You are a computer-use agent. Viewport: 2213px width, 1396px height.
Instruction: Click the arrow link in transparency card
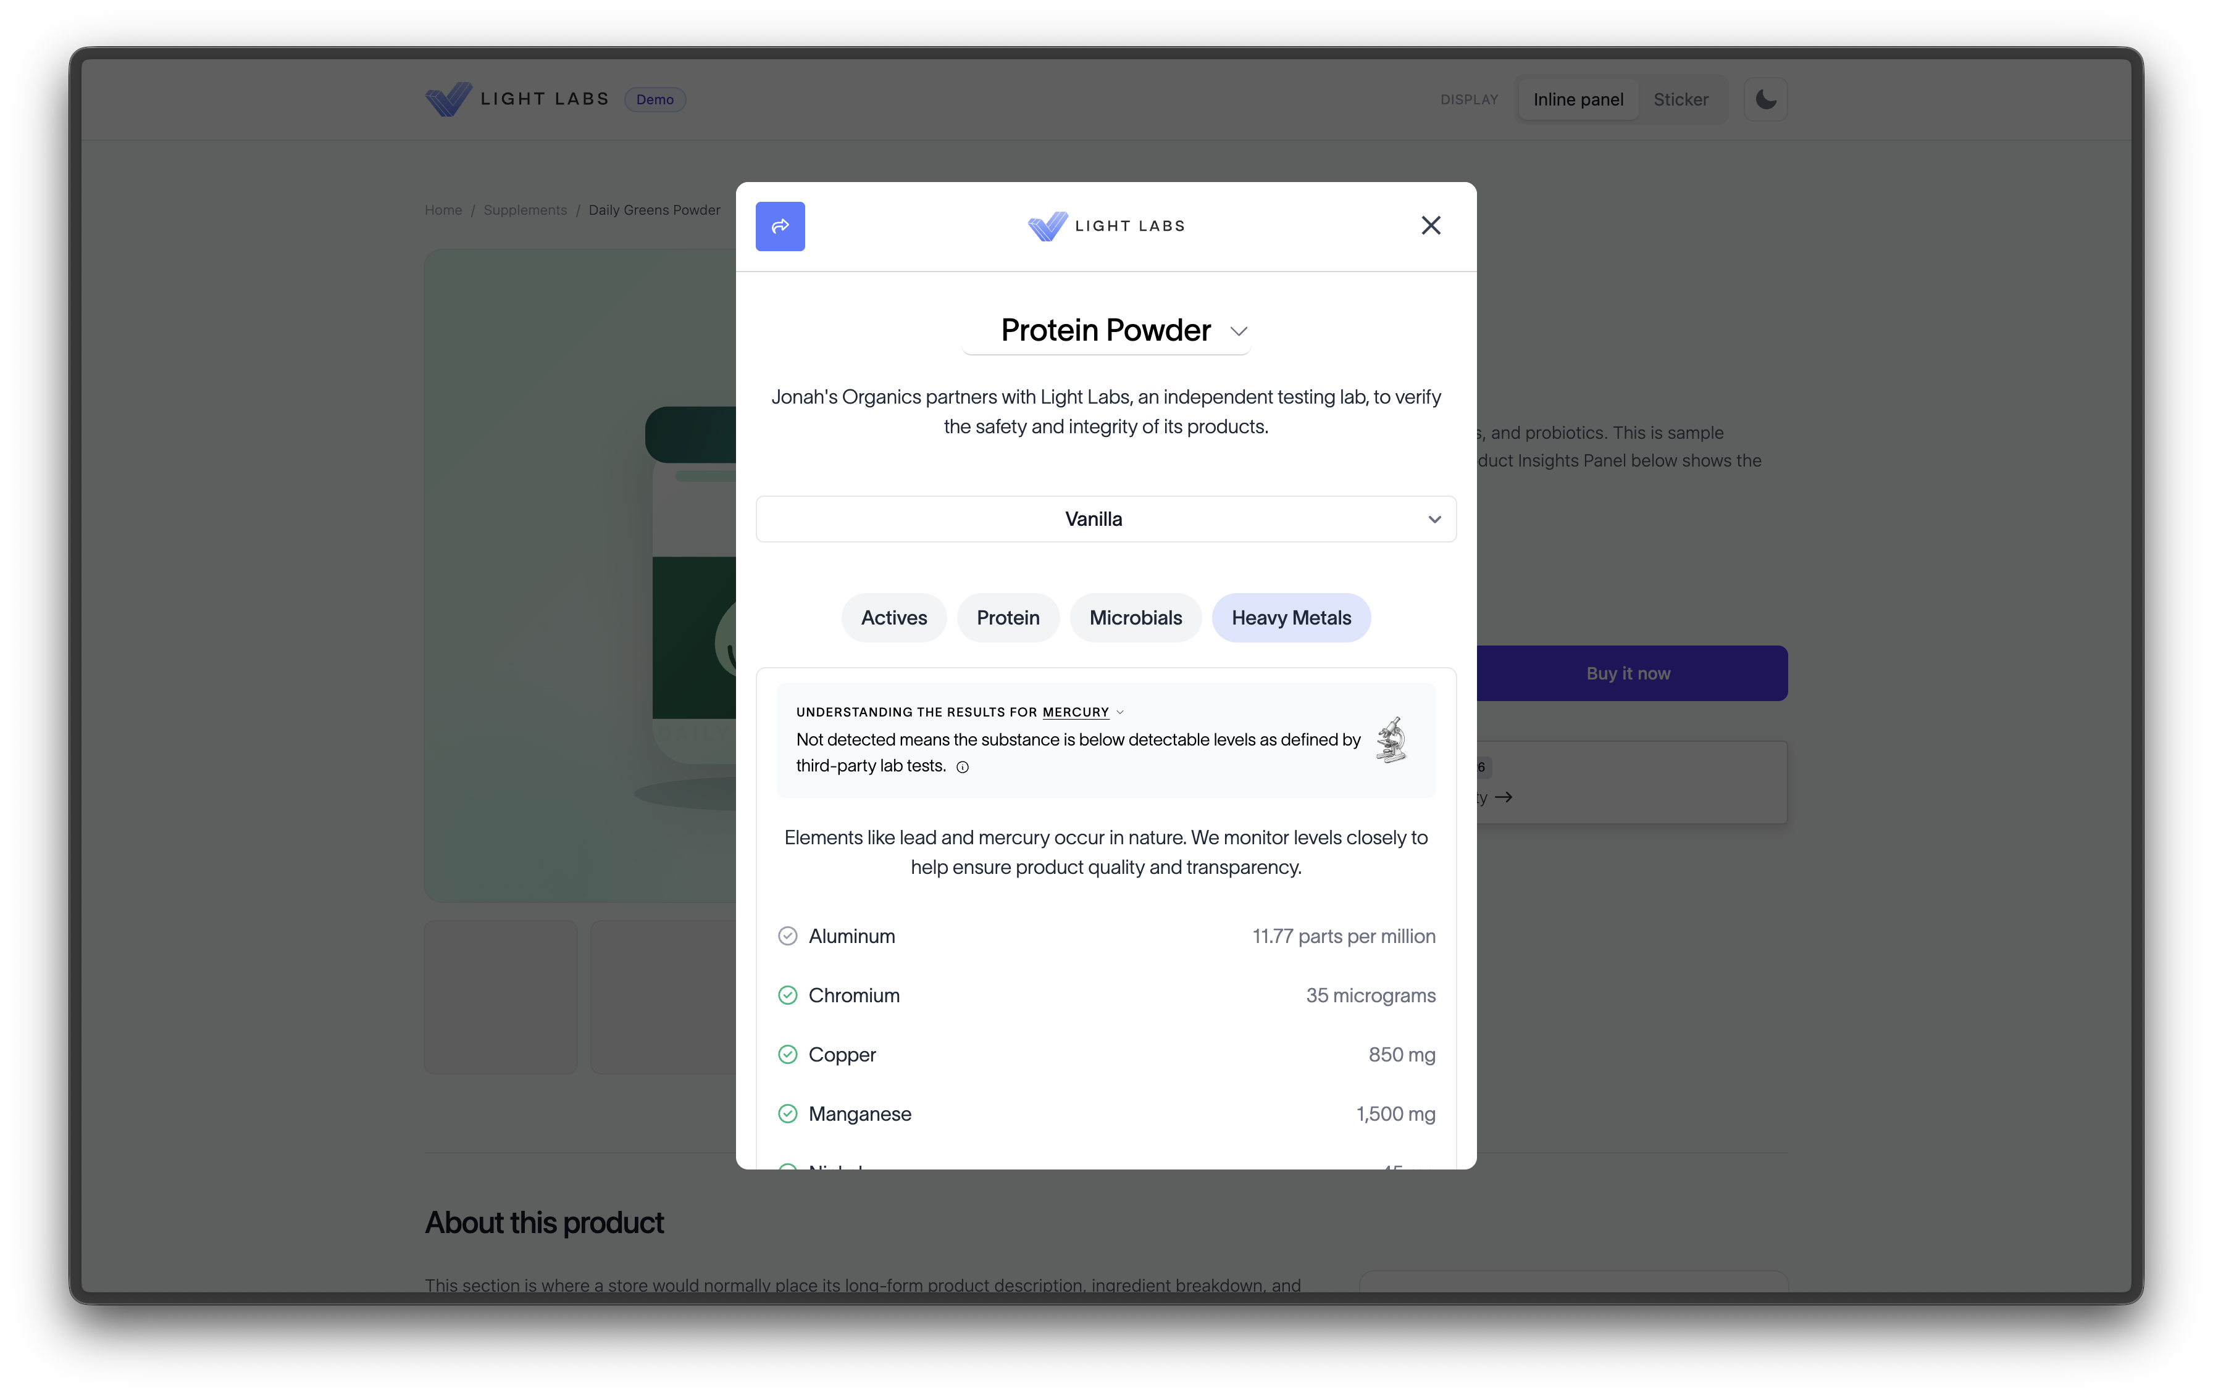[1504, 797]
